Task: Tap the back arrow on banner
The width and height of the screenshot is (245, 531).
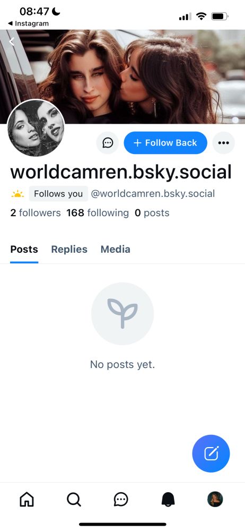Action: click(12, 41)
